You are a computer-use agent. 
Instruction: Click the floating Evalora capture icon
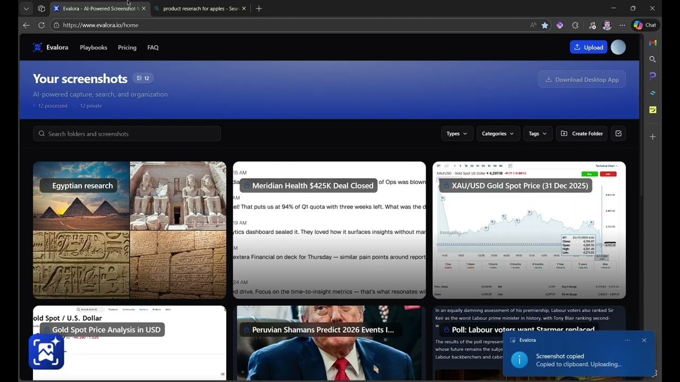click(46, 352)
